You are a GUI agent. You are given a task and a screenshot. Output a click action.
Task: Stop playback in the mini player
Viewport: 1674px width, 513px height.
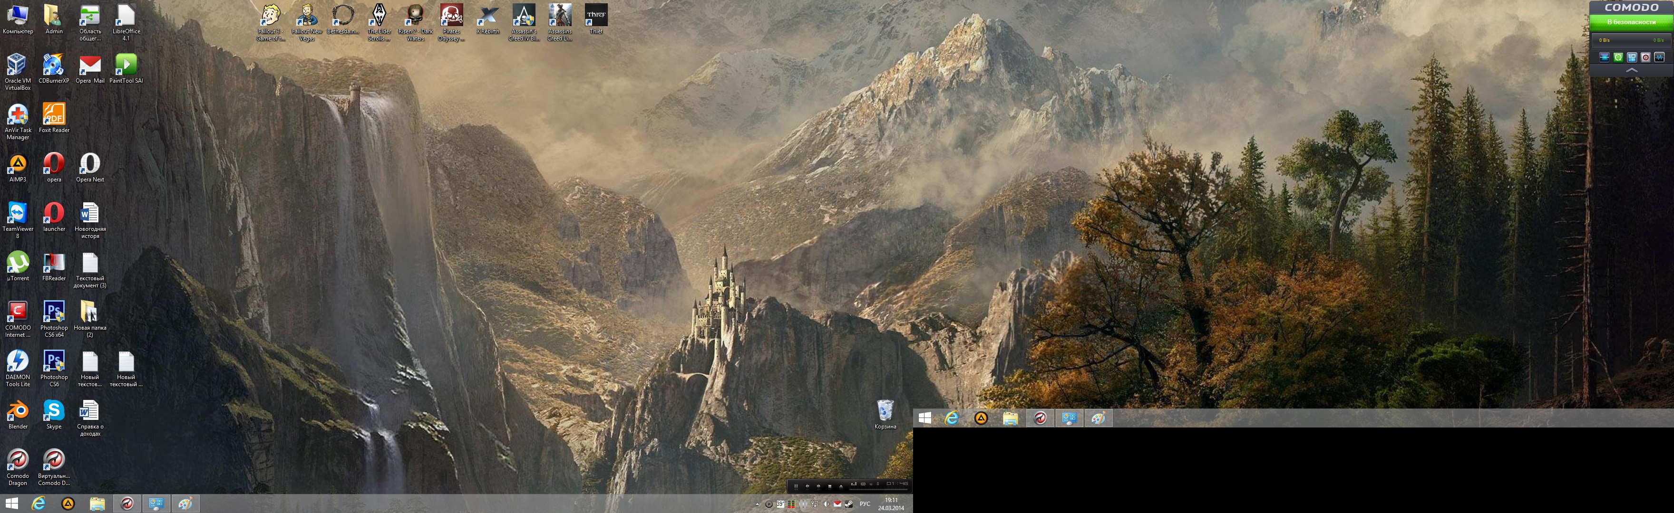[830, 486]
